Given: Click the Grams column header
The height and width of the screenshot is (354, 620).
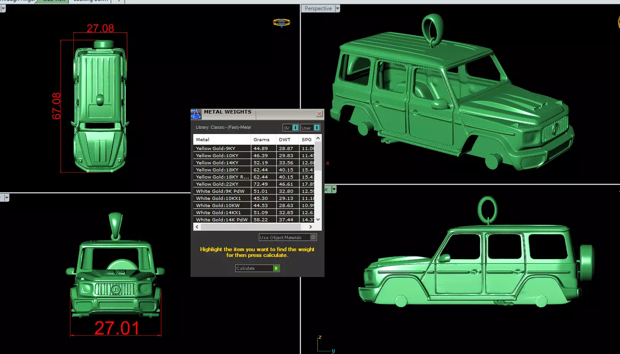Looking at the screenshot, I should click(263, 139).
